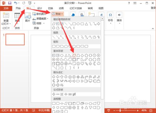Click the shapes gallery scrollbar up arrow
This screenshot has height=113, width=156.
pyautogui.click(x=102, y=19)
